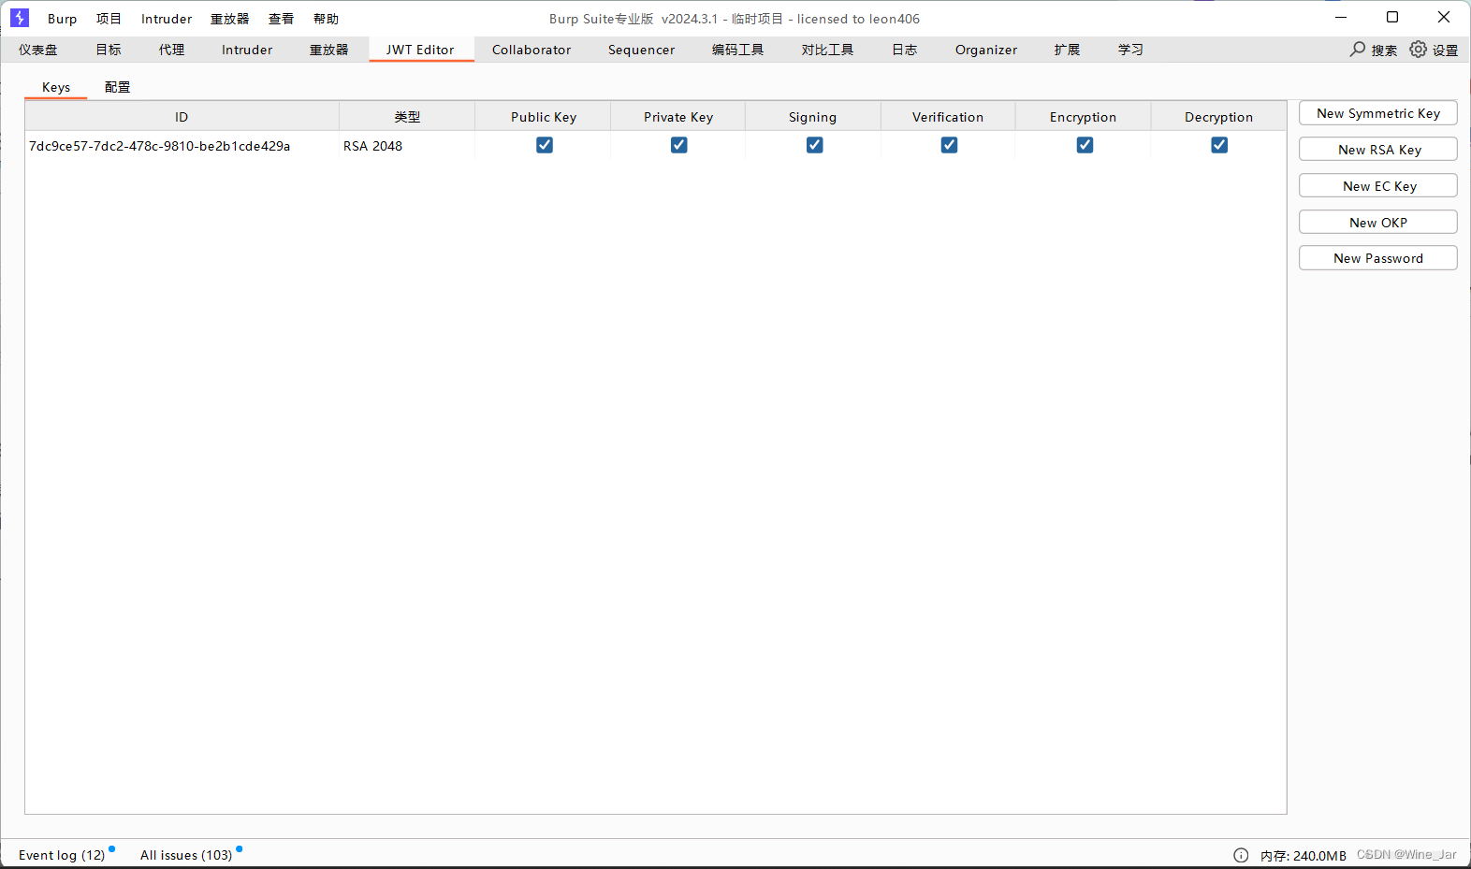Switch to the 目标 tab
This screenshot has height=869, width=1471.
coord(109,50)
